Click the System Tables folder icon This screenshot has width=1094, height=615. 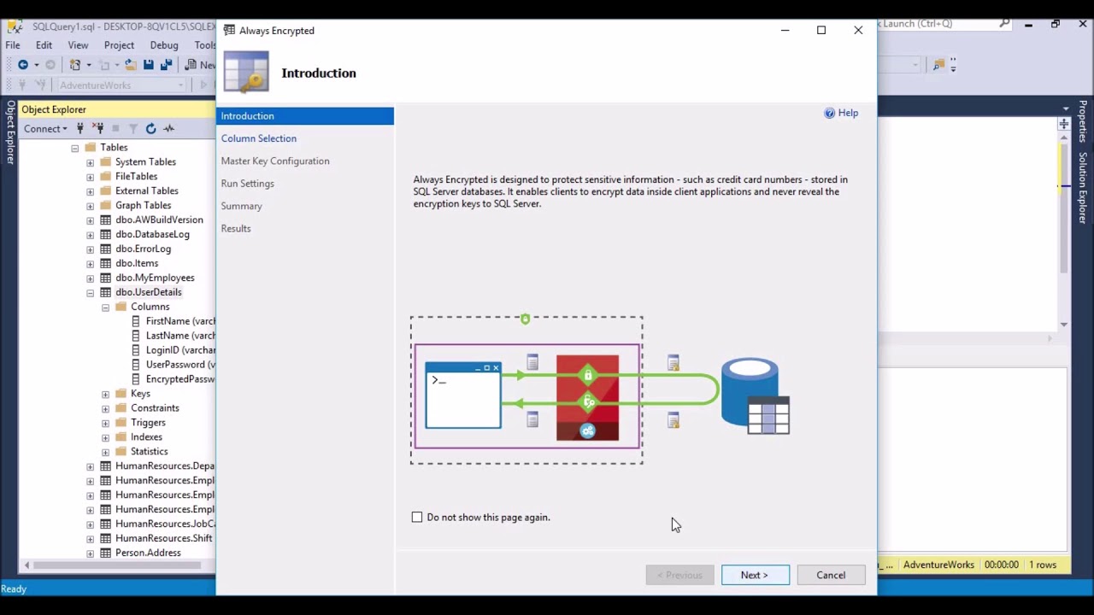point(106,161)
